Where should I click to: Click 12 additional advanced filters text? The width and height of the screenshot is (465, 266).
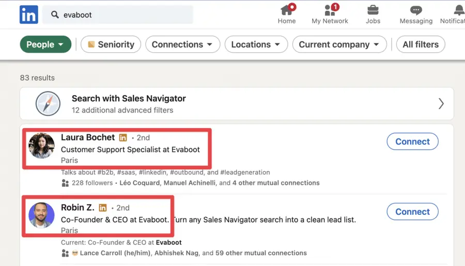(x=122, y=110)
